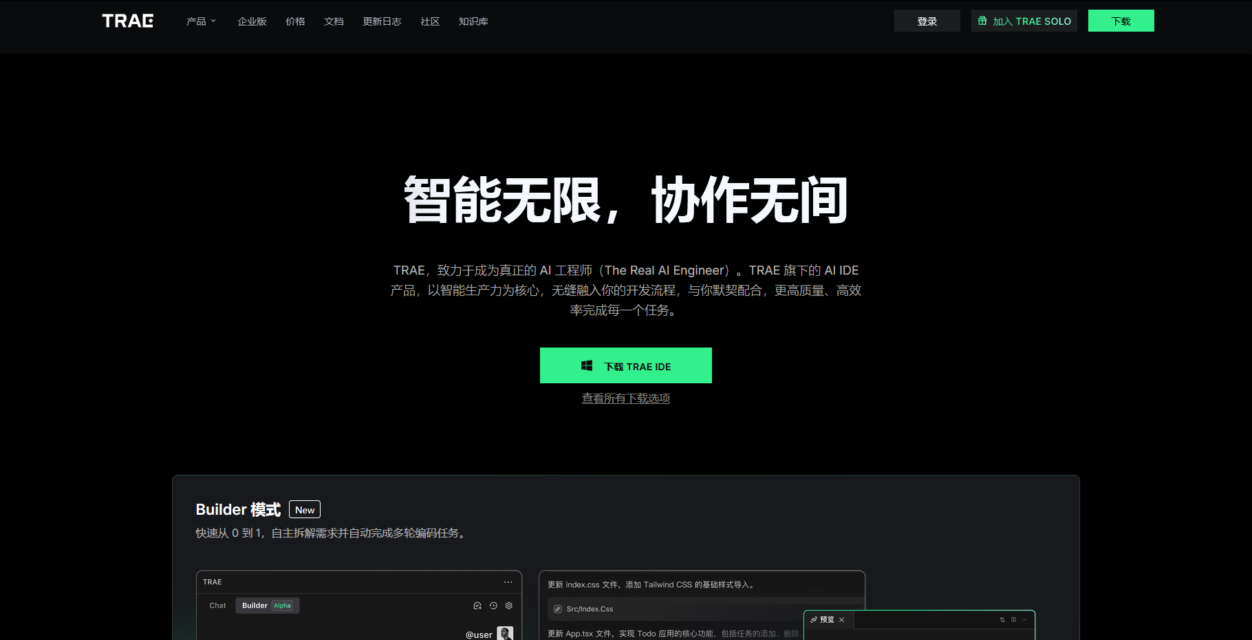Open the three-dot menu in TRAE panel
This screenshot has height=640, width=1252.
pos(508,582)
